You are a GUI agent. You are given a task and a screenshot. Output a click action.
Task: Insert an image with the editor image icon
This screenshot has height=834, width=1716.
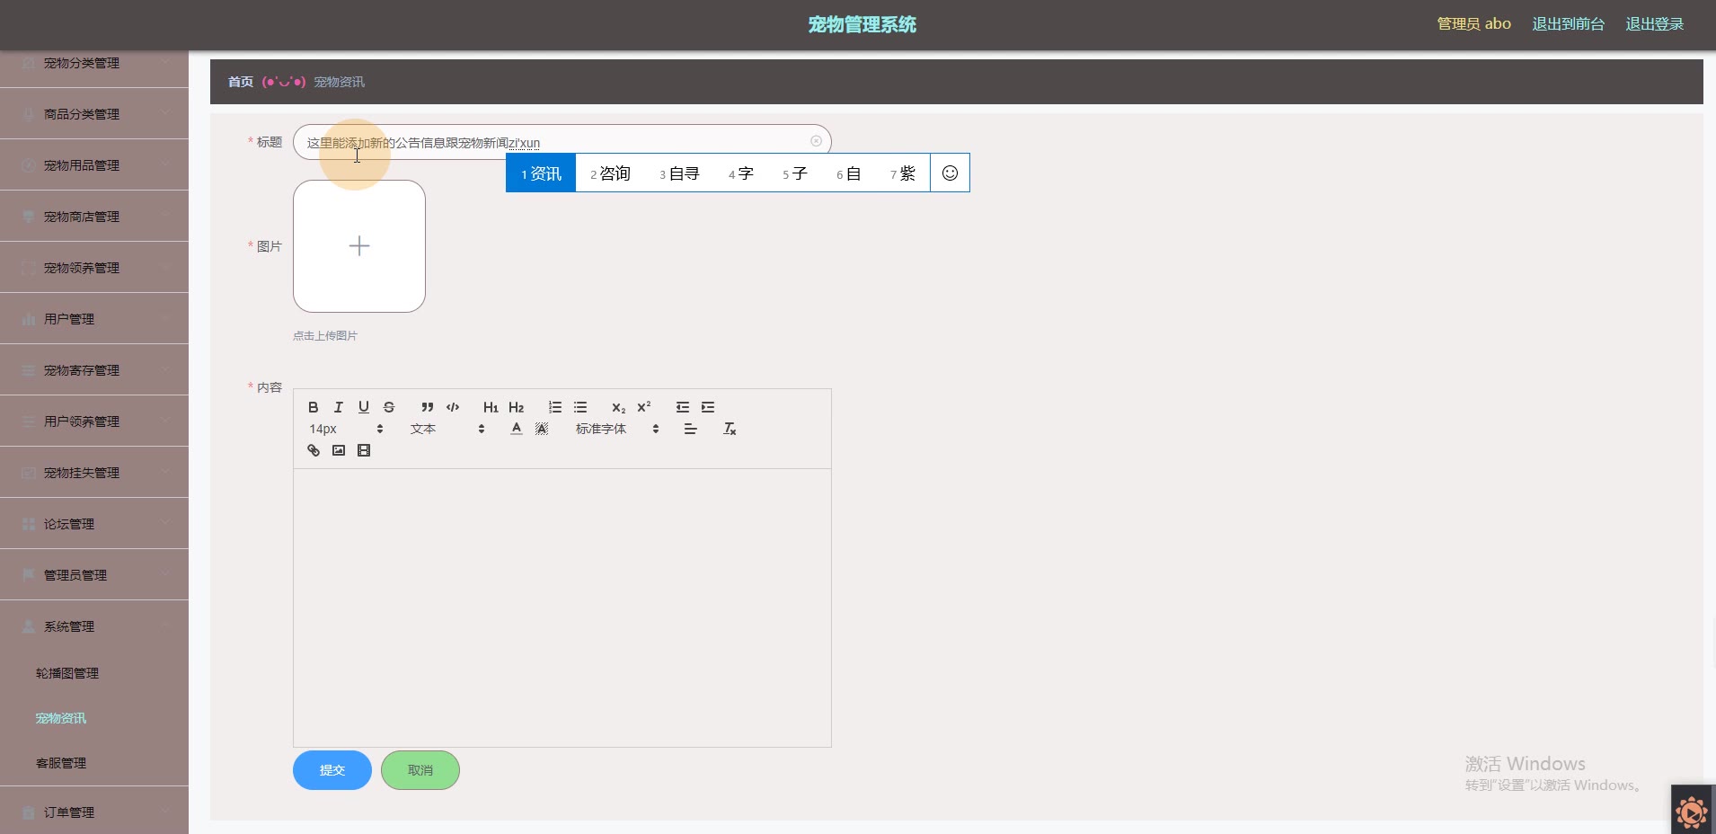click(x=339, y=450)
